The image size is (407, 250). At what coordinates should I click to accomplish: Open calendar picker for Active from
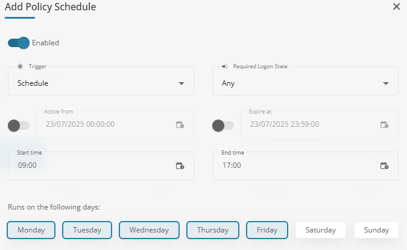pos(180,125)
